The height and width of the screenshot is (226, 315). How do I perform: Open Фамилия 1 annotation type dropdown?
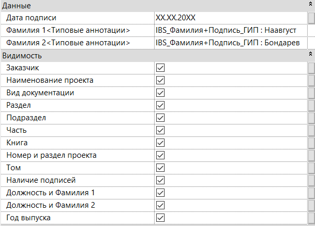[x=231, y=30]
